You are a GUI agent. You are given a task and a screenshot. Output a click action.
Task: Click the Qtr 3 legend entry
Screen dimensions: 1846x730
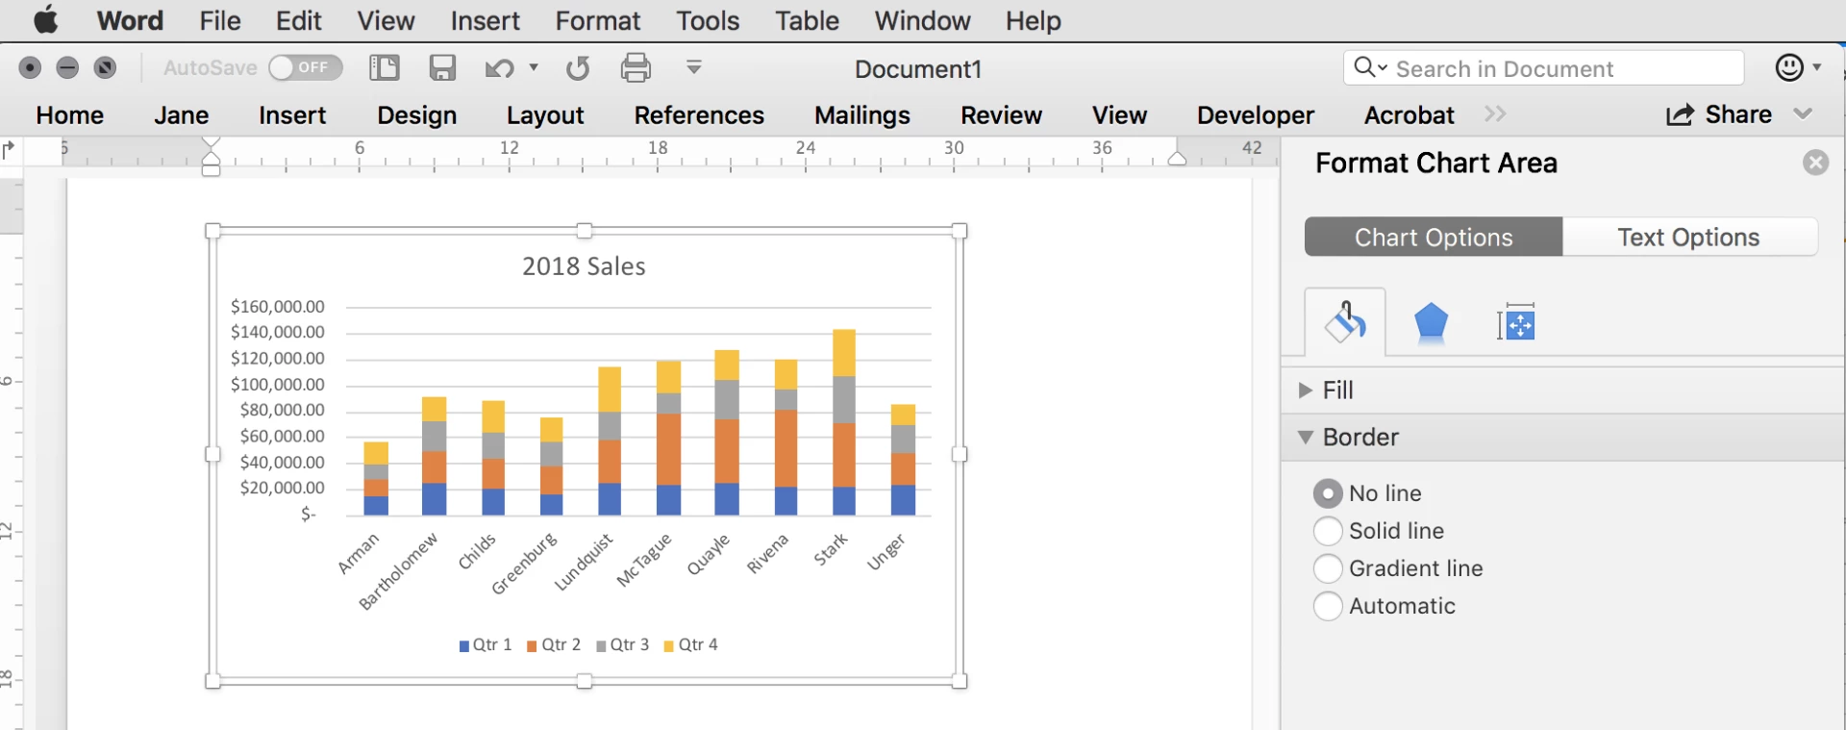623,644
